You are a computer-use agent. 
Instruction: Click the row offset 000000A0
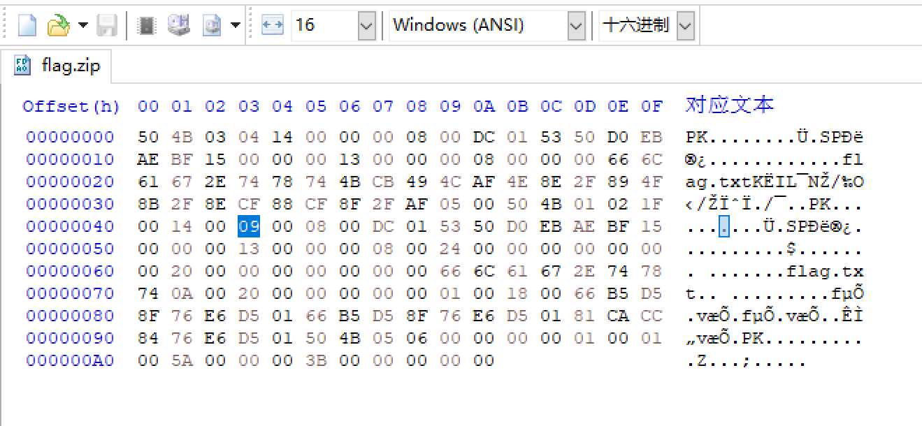(70, 360)
